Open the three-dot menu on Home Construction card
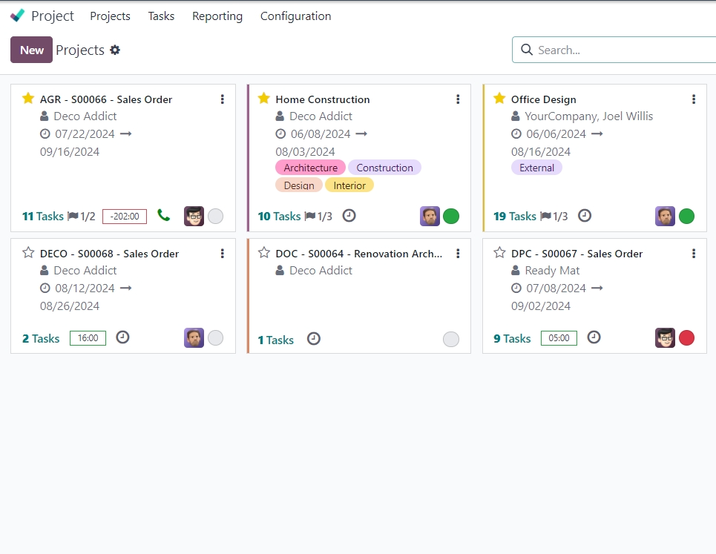 [458, 99]
